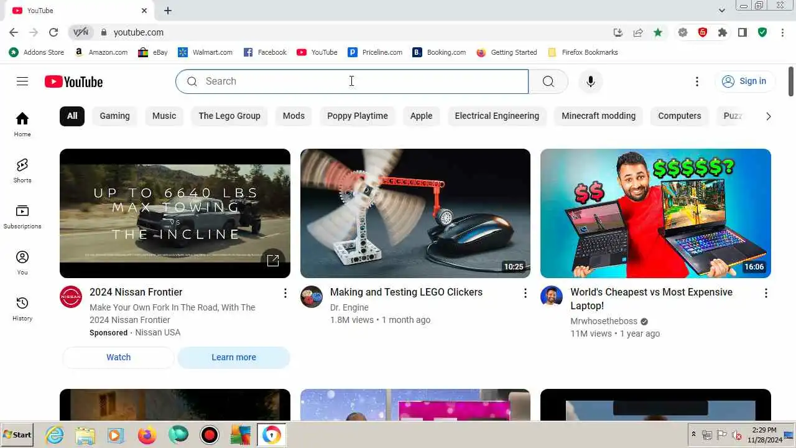Viewport: 796px width, 448px height.
Task: Reload the page
Action: click(x=53, y=32)
